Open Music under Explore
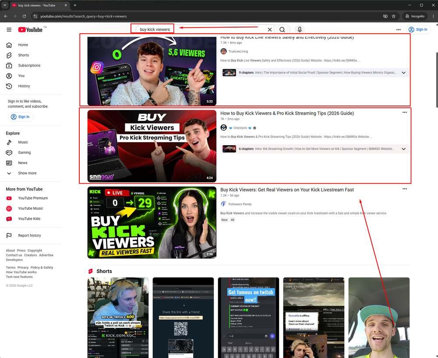 point(31,142)
